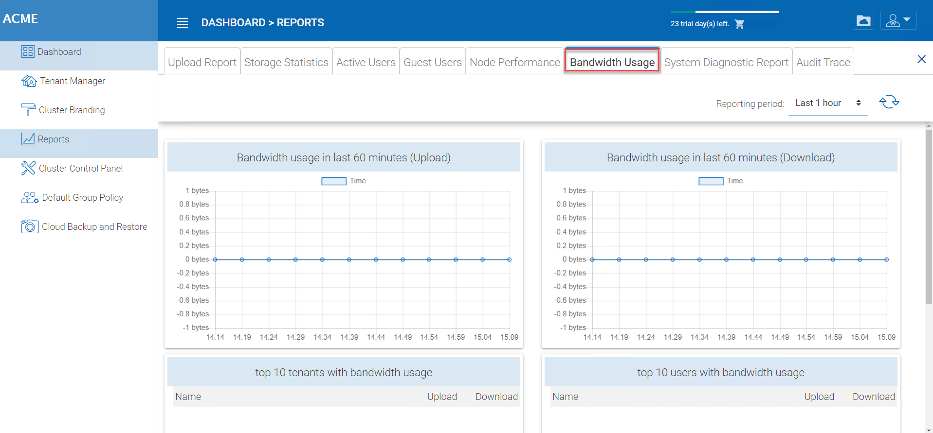
Task: Click the Upload chart 14:14 data point
Action: 215,260
